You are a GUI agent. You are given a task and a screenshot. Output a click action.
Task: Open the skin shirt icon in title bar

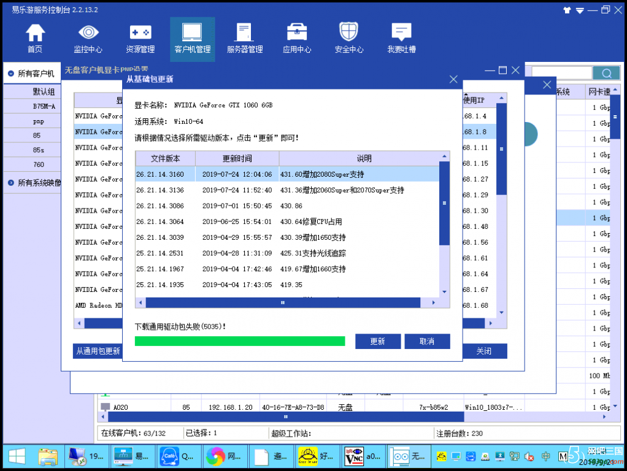coord(566,10)
